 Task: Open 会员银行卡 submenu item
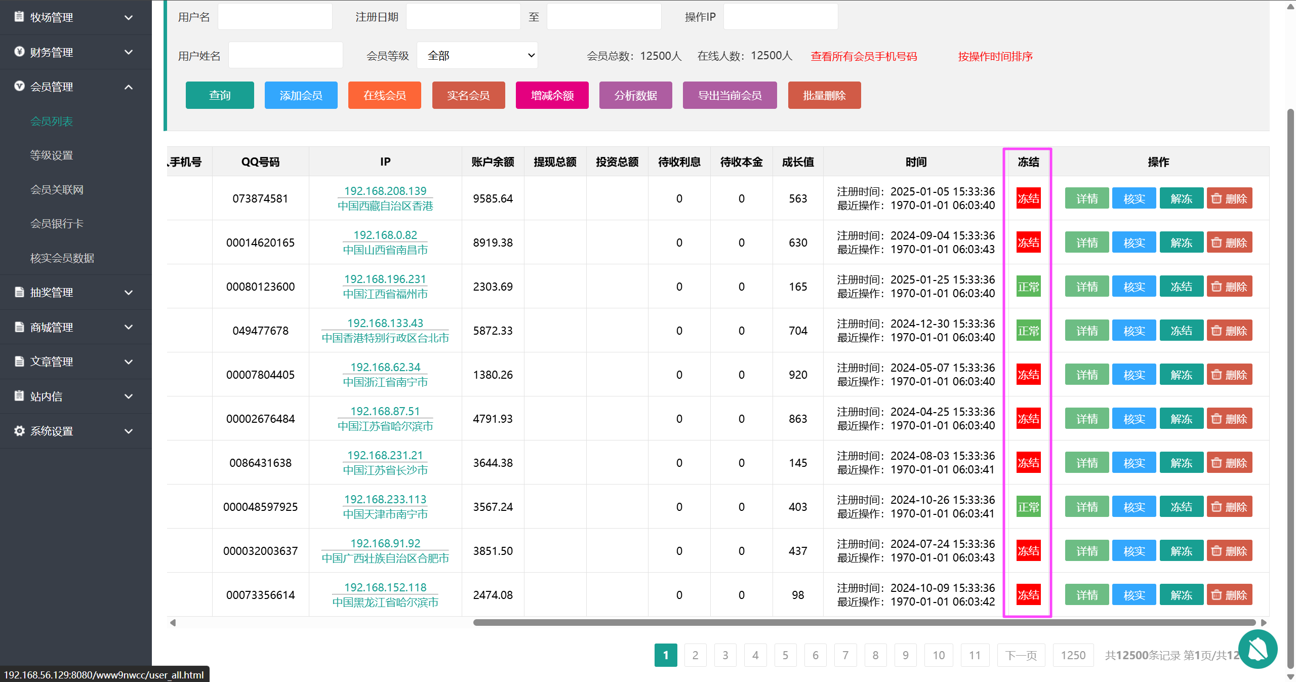point(57,223)
